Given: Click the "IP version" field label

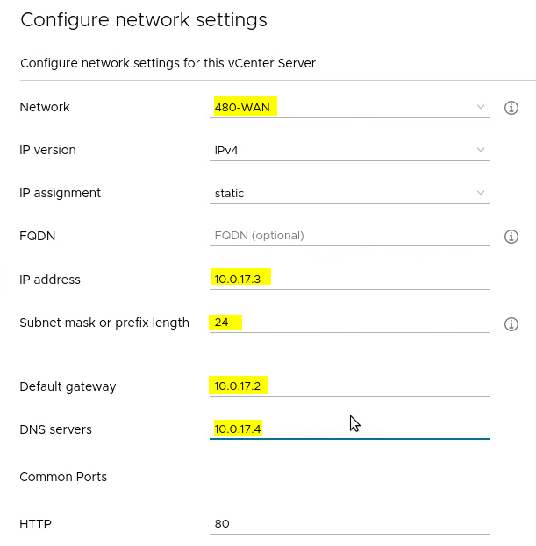Looking at the screenshot, I should pyautogui.click(x=47, y=150).
